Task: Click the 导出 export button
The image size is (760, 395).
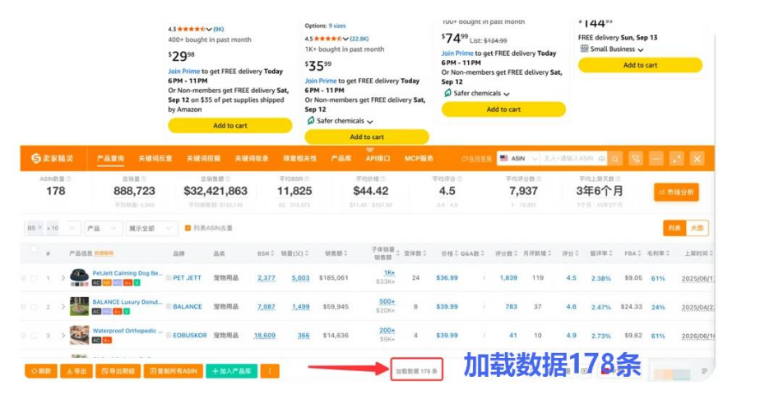Action: (76, 371)
